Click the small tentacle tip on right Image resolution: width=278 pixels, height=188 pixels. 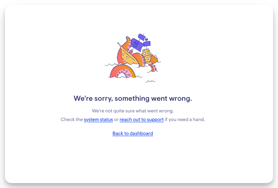click(x=152, y=68)
